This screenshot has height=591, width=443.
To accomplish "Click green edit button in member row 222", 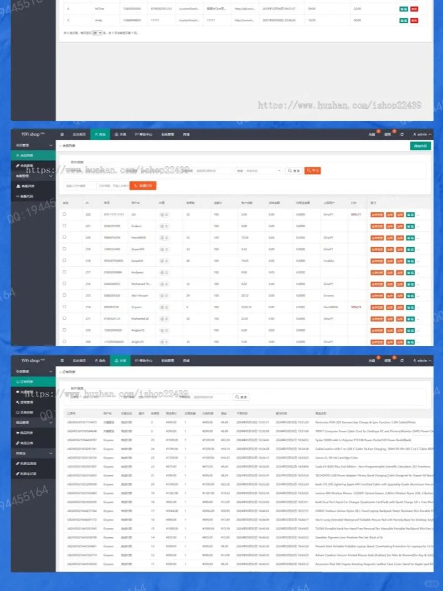I will [410, 215].
